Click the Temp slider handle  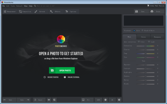coord(146,54)
